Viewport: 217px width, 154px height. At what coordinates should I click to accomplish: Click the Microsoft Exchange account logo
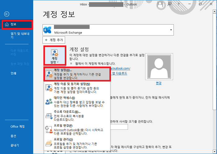coord(47,30)
